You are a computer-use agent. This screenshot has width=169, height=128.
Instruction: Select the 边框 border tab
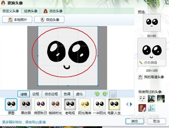[36, 94]
